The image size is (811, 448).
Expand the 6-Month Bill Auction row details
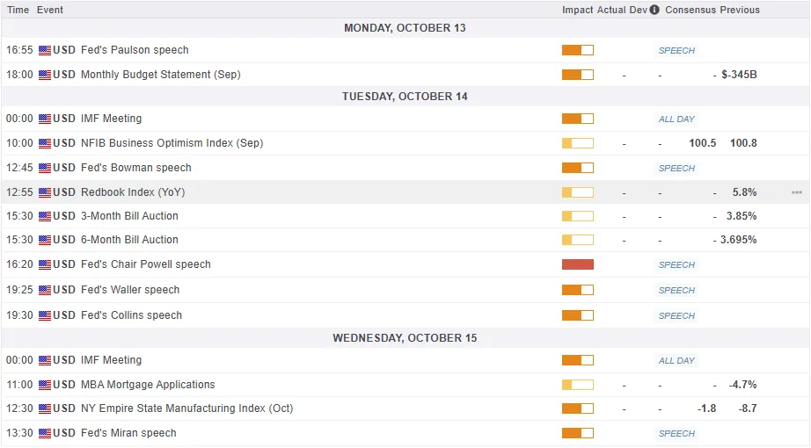click(129, 240)
